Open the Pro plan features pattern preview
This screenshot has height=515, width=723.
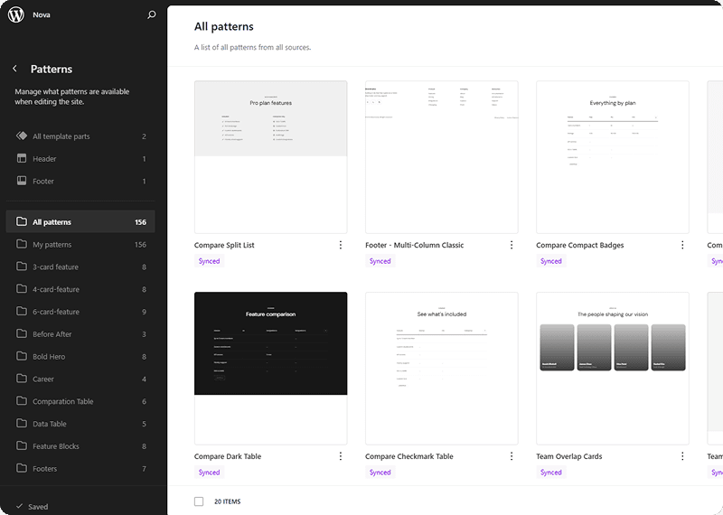click(x=270, y=157)
